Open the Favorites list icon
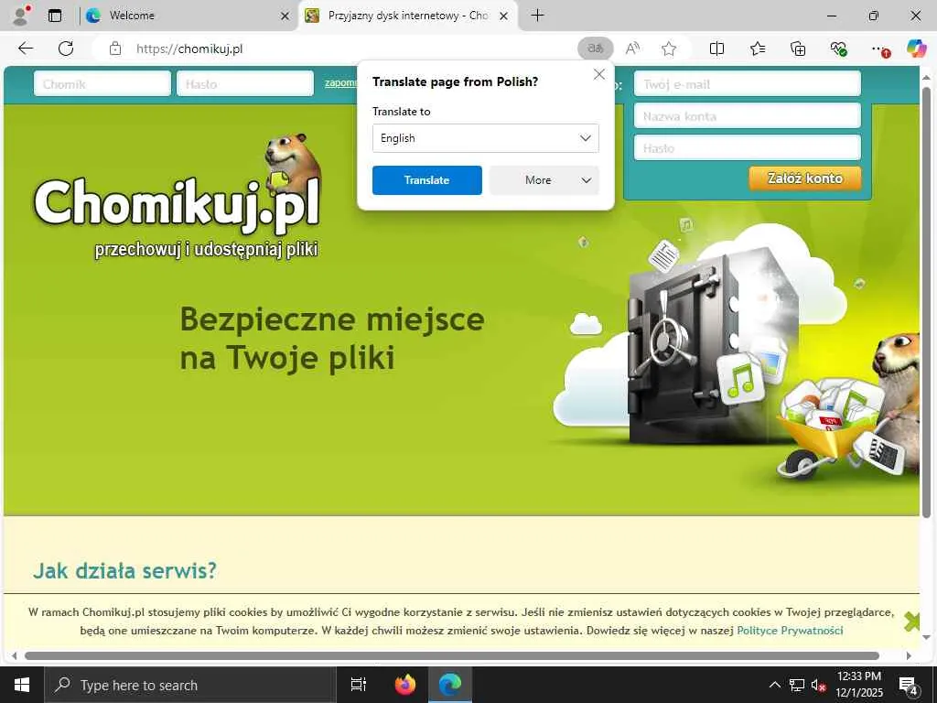Viewport: 937px width, 703px height. point(758,49)
